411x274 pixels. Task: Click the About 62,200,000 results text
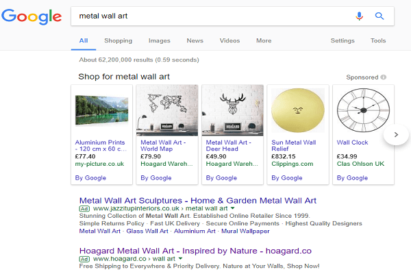pyautogui.click(x=139, y=60)
